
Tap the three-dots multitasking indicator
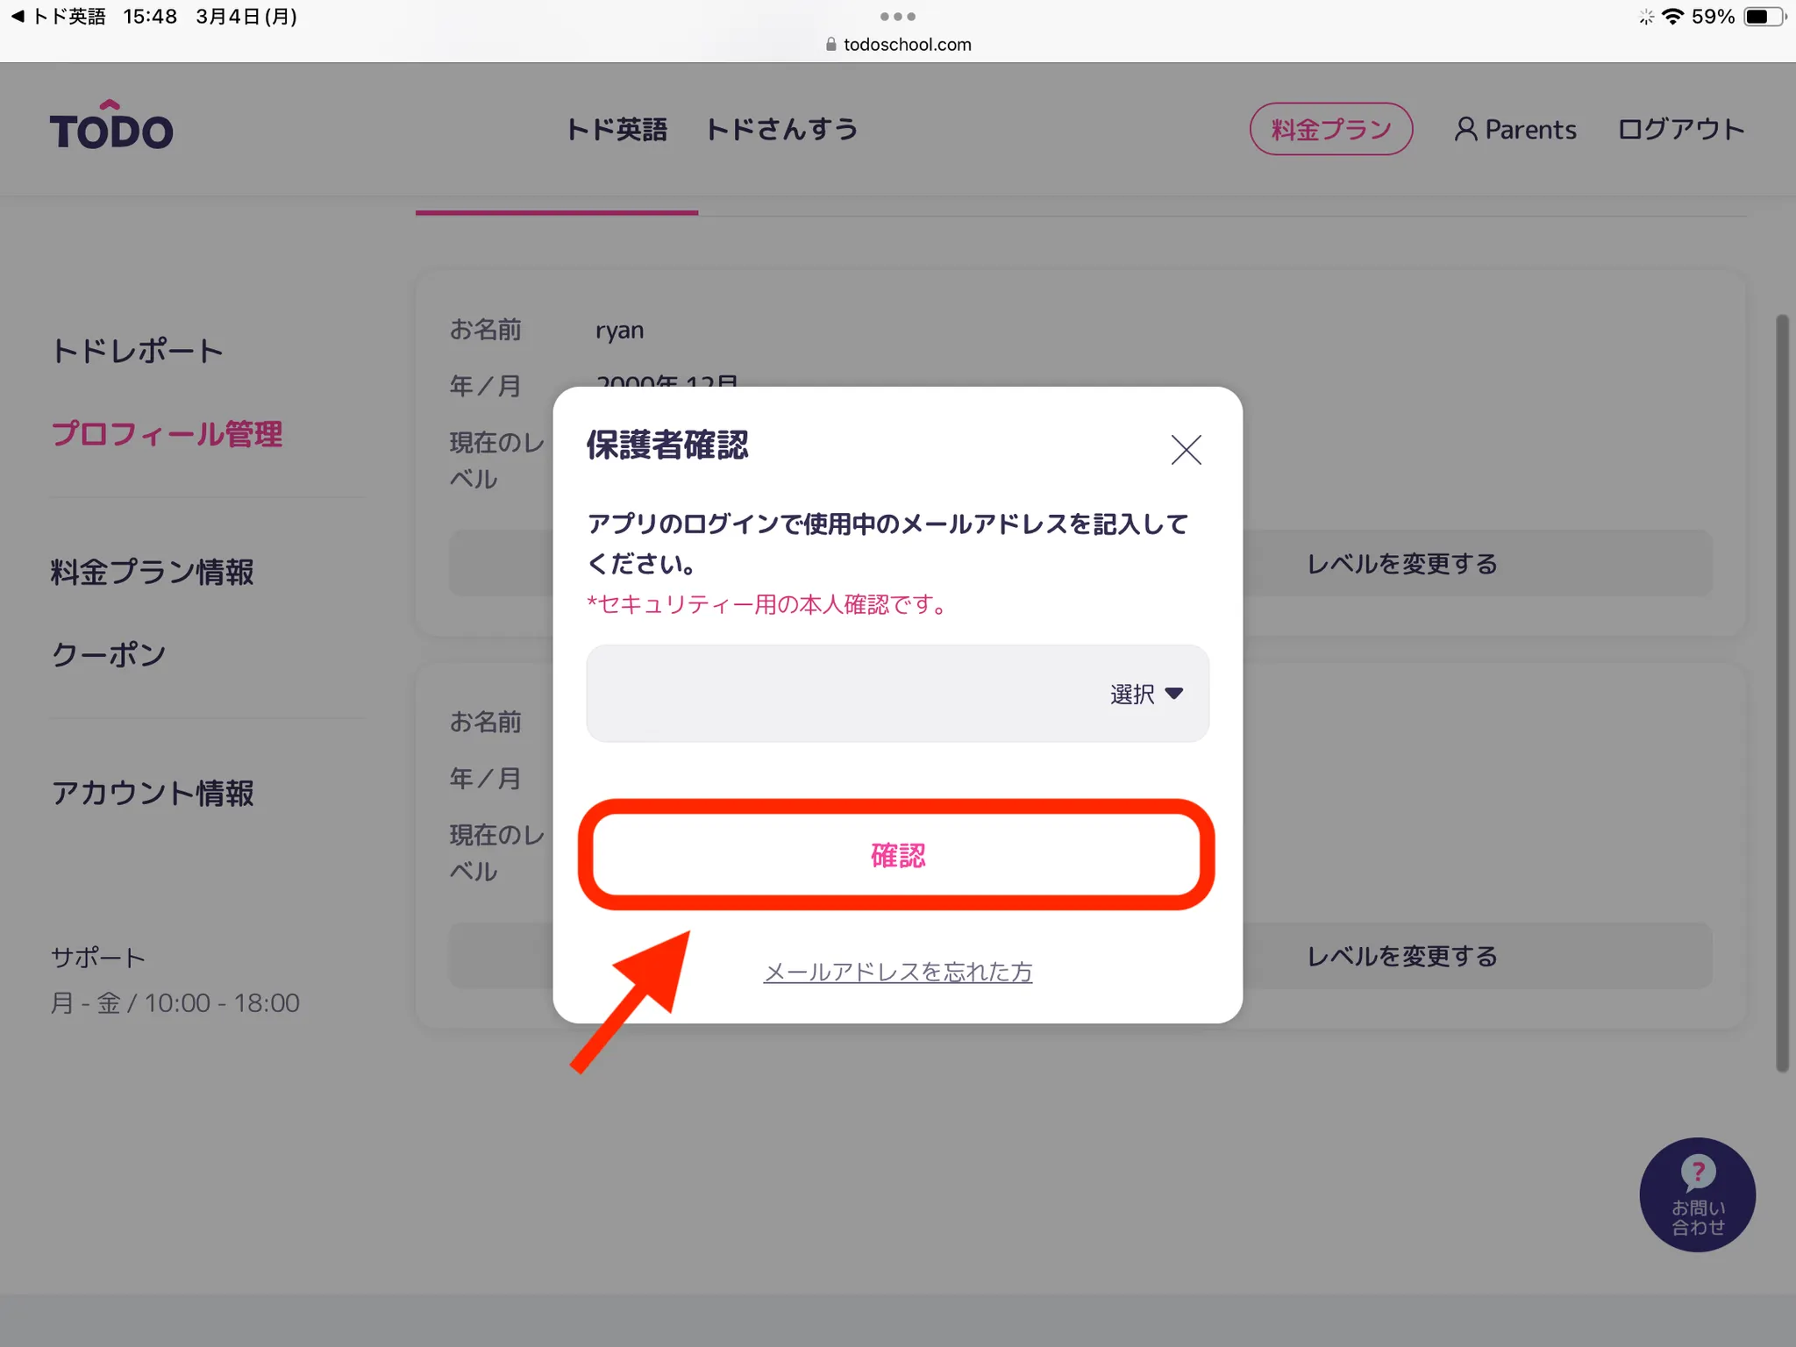click(x=897, y=17)
